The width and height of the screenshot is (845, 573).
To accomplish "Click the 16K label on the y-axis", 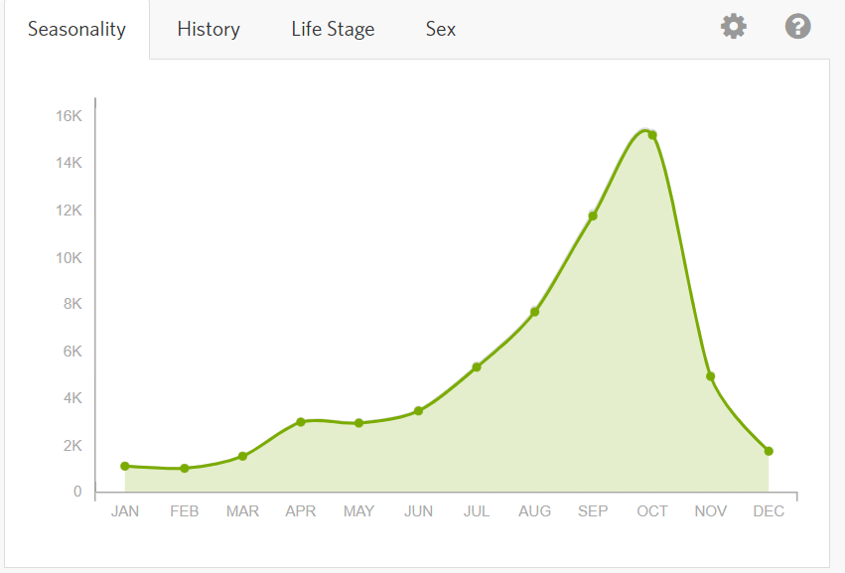I will pyautogui.click(x=69, y=116).
